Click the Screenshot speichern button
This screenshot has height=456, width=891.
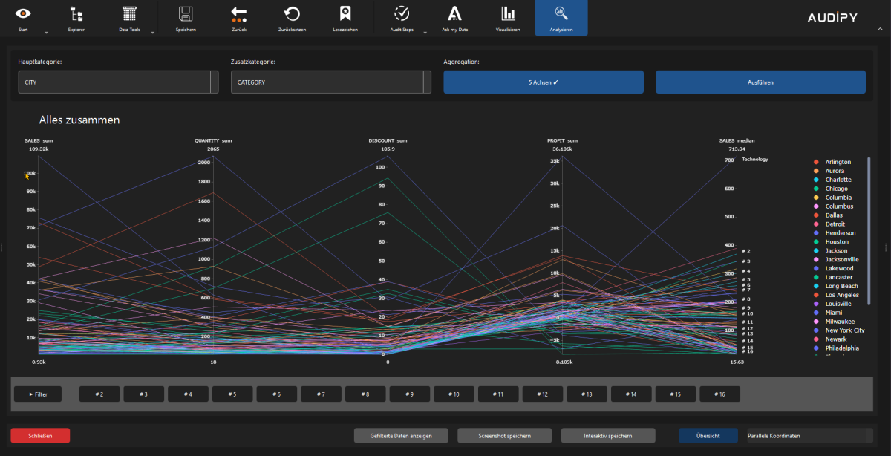[505, 435]
